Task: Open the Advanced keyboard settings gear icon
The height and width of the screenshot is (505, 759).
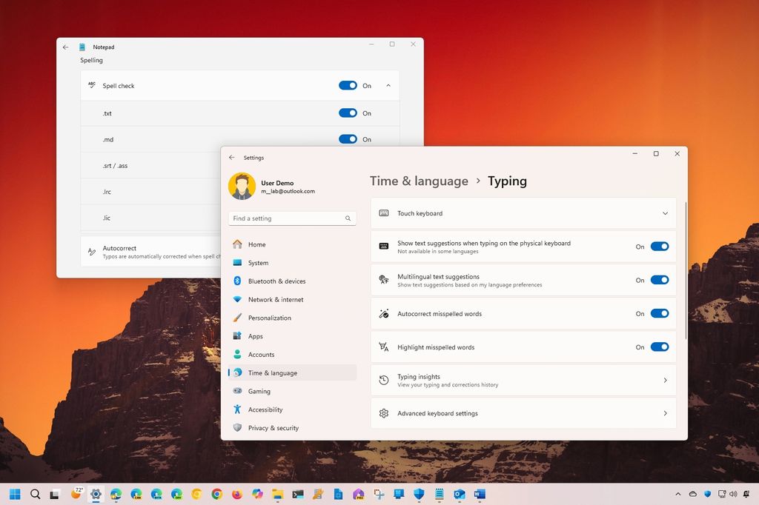Action: click(383, 413)
